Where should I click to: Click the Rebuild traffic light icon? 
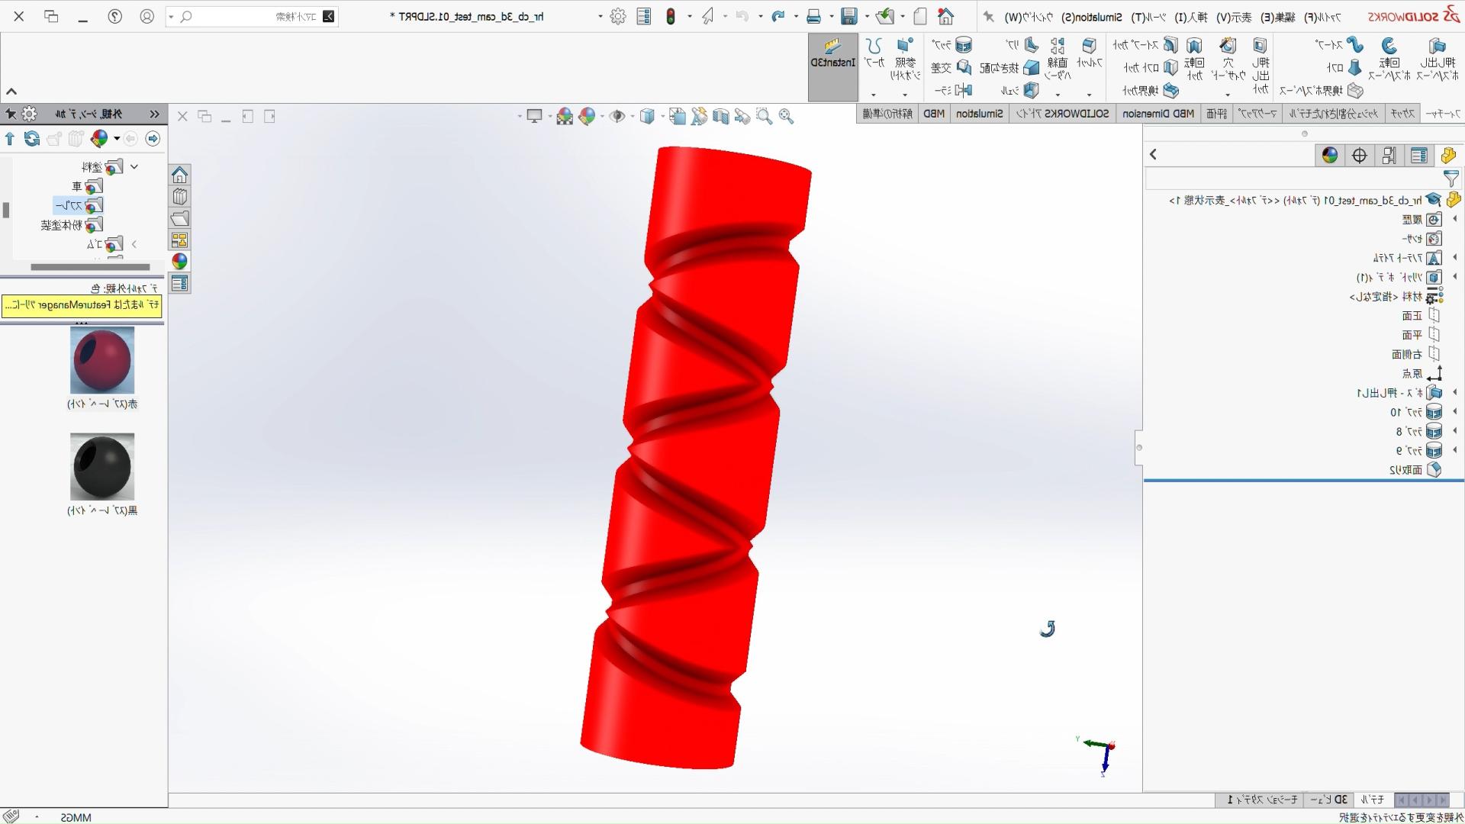click(x=671, y=16)
